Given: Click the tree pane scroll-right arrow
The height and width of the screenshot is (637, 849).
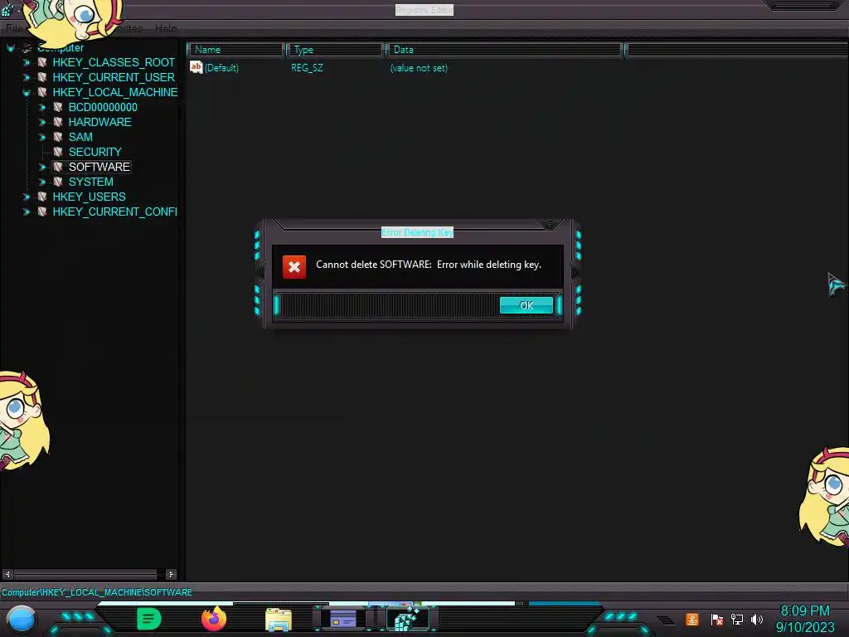Looking at the screenshot, I should 171,574.
